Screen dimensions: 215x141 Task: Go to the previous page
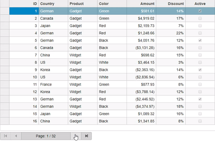tap(16, 136)
